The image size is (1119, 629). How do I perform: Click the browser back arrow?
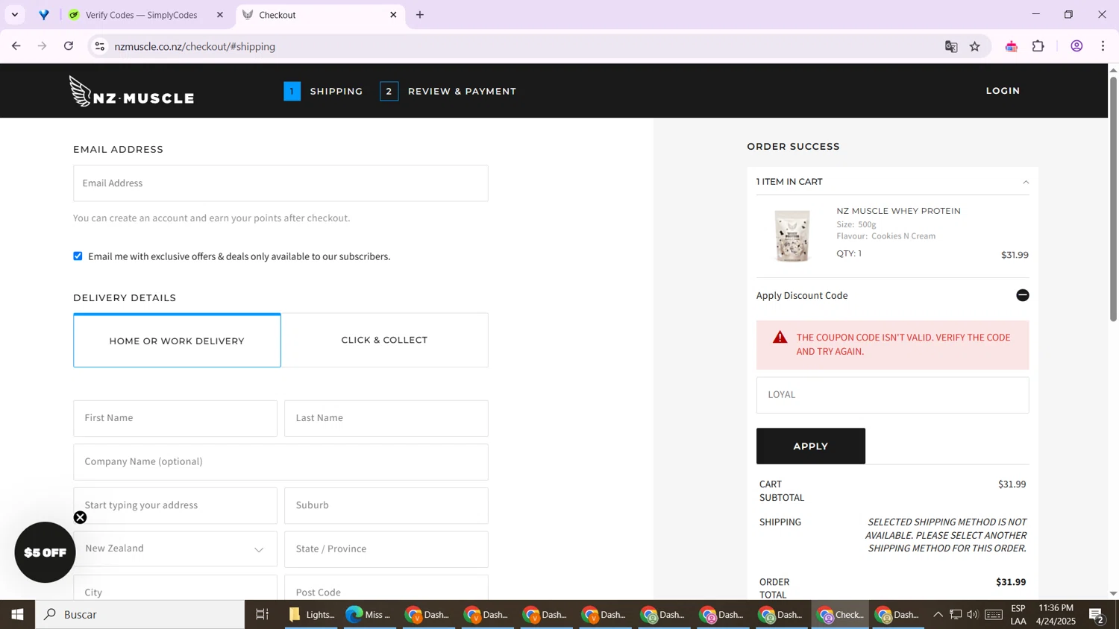(x=16, y=46)
